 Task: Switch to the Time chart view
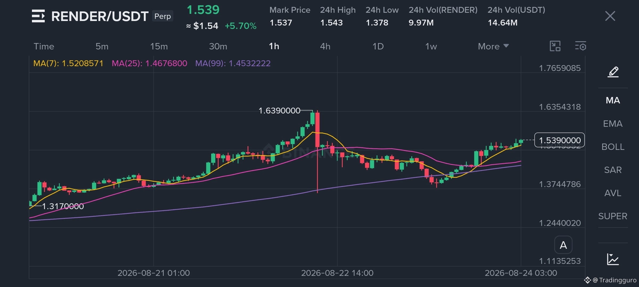[x=44, y=46]
